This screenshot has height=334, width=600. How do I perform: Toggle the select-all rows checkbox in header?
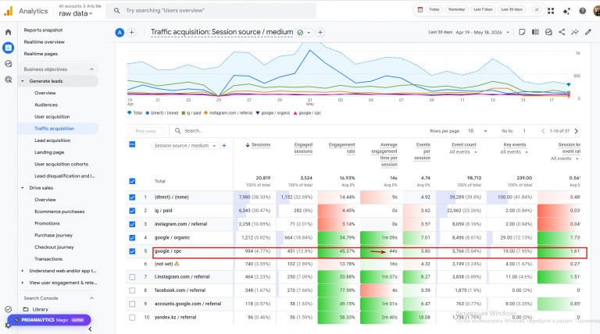pyautogui.click(x=132, y=144)
